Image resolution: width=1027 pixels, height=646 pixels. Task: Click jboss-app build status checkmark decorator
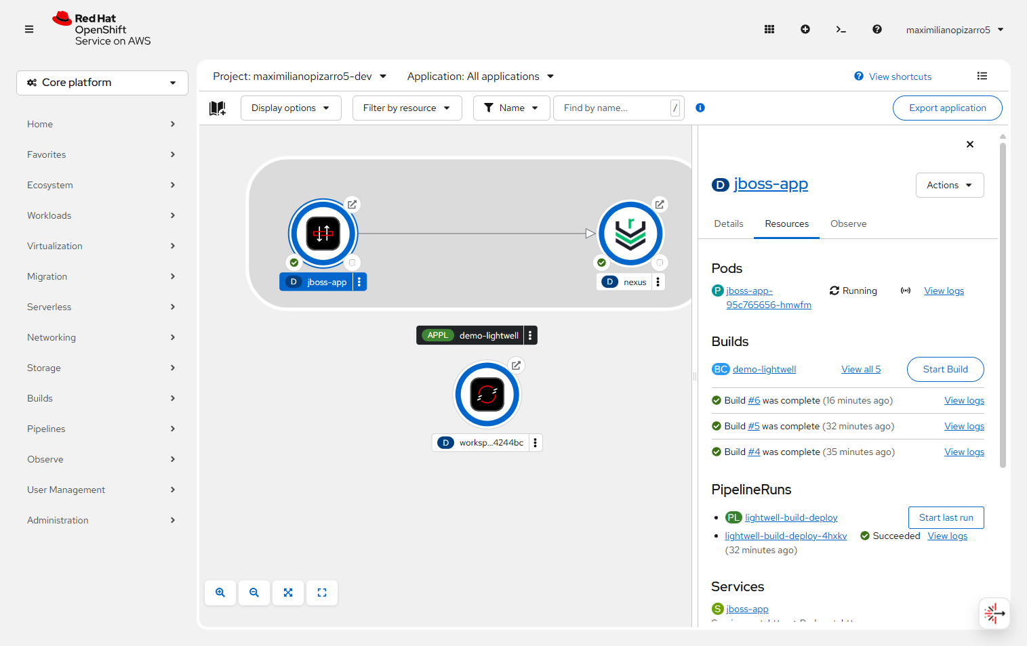tap(294, 263)
